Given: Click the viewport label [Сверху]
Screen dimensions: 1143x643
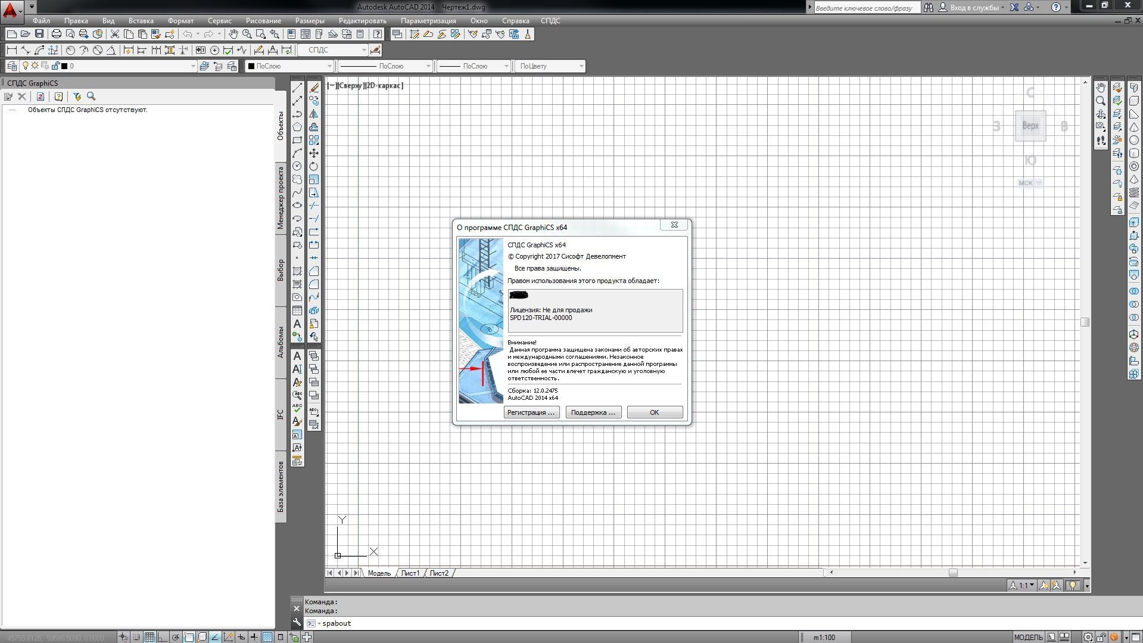Looking at the screenshot, I should click(350, 86).
